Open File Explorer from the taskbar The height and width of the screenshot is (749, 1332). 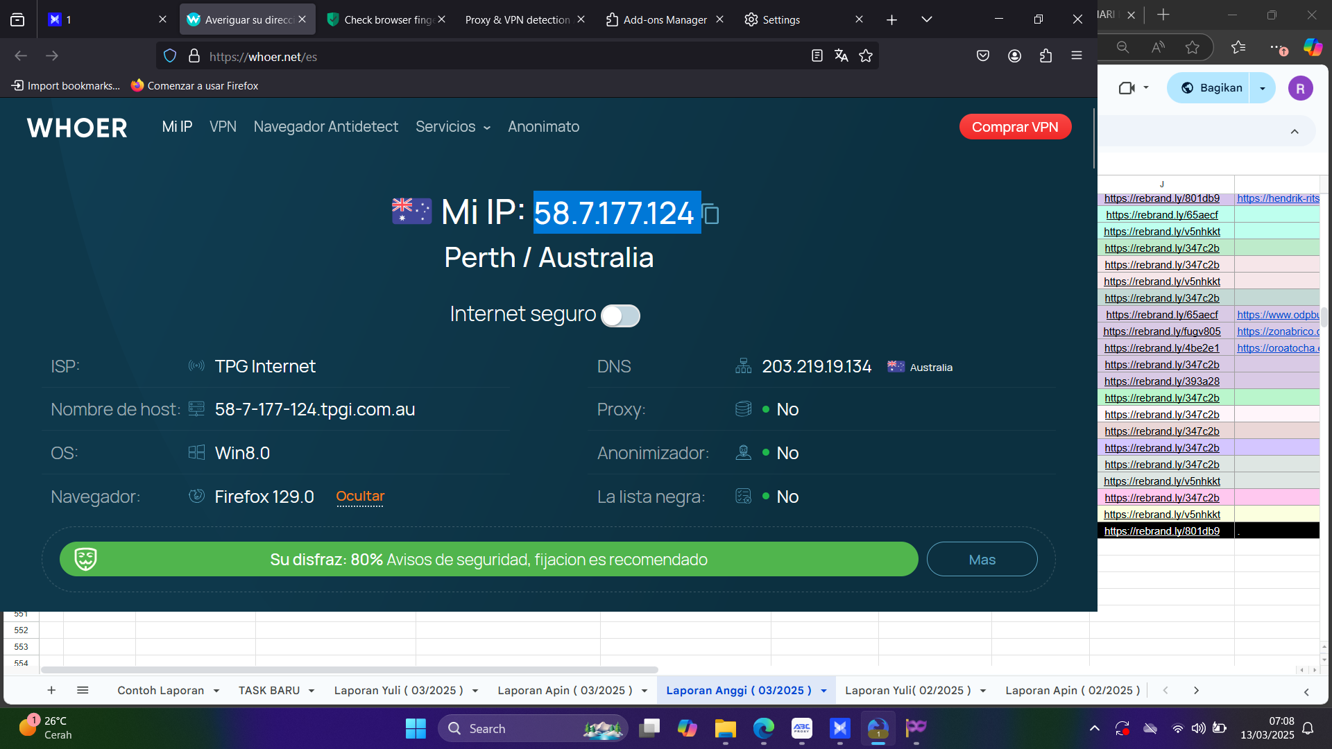pyautogui.click(x=726, y=729)
